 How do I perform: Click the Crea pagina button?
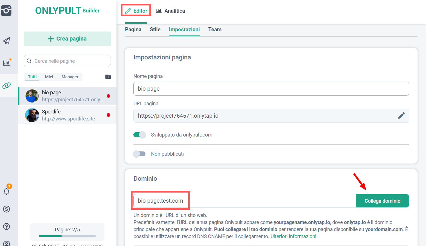(x=67, y=39)
